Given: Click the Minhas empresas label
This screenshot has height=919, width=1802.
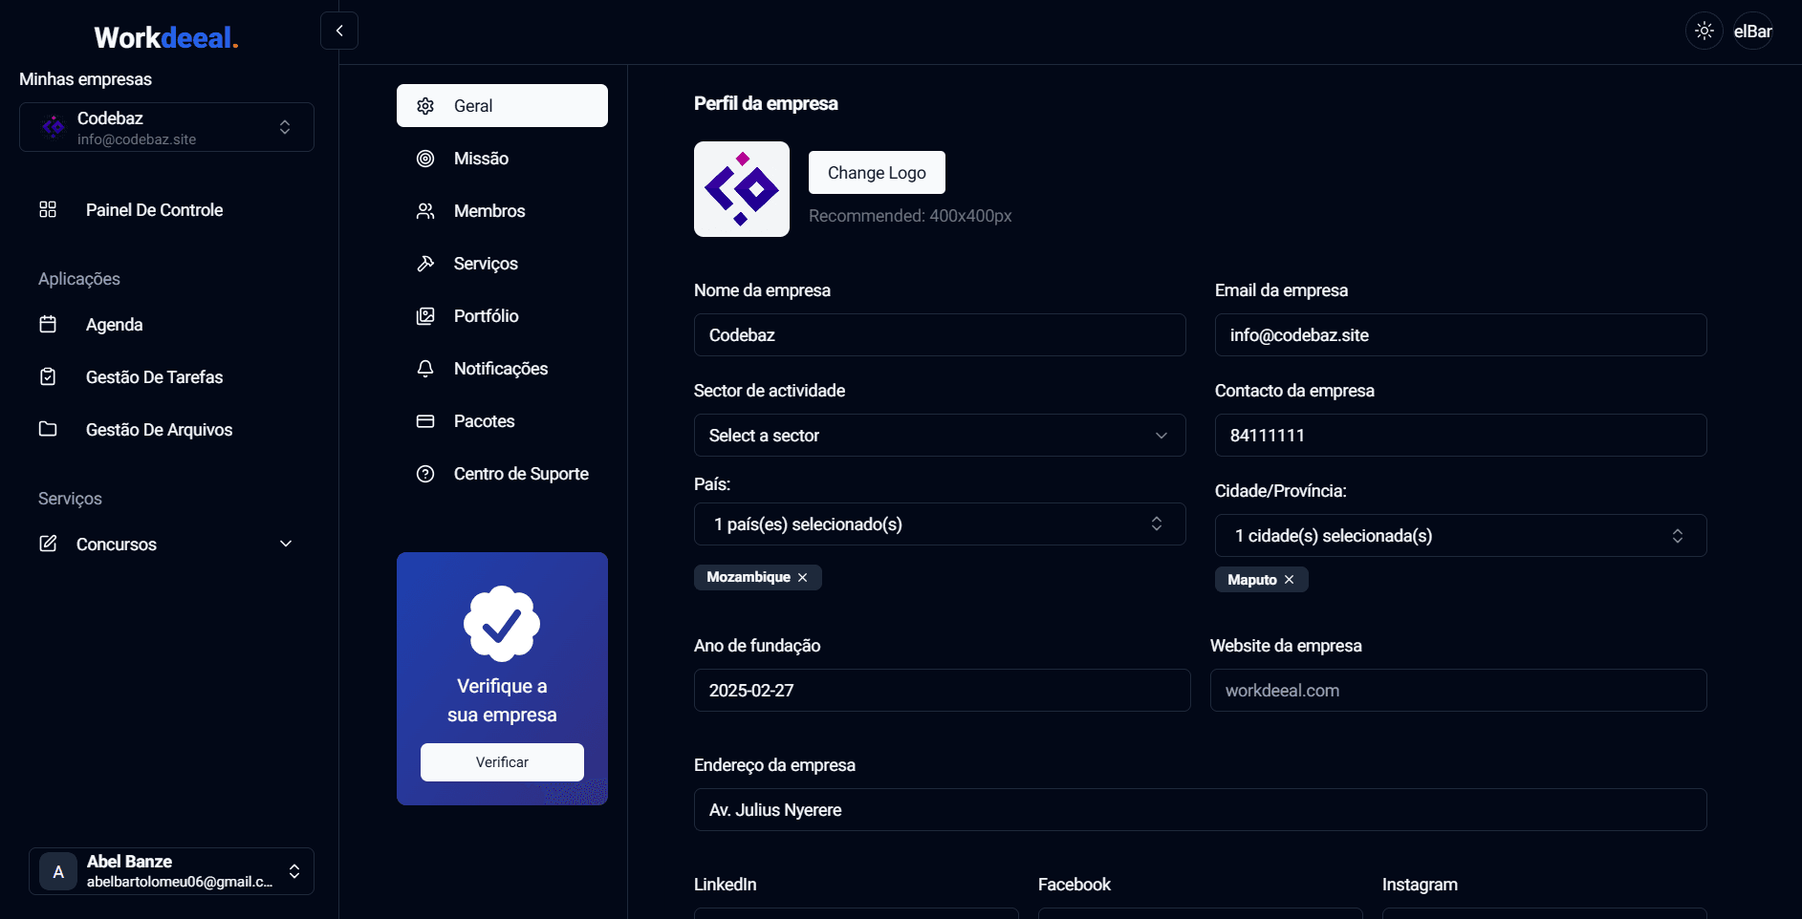Looking at the screenshot, I should (x=85, y=79).
